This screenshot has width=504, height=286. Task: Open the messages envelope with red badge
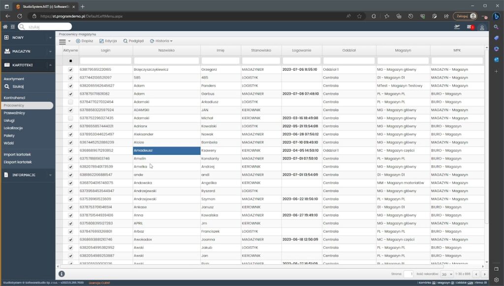point(470,27)
